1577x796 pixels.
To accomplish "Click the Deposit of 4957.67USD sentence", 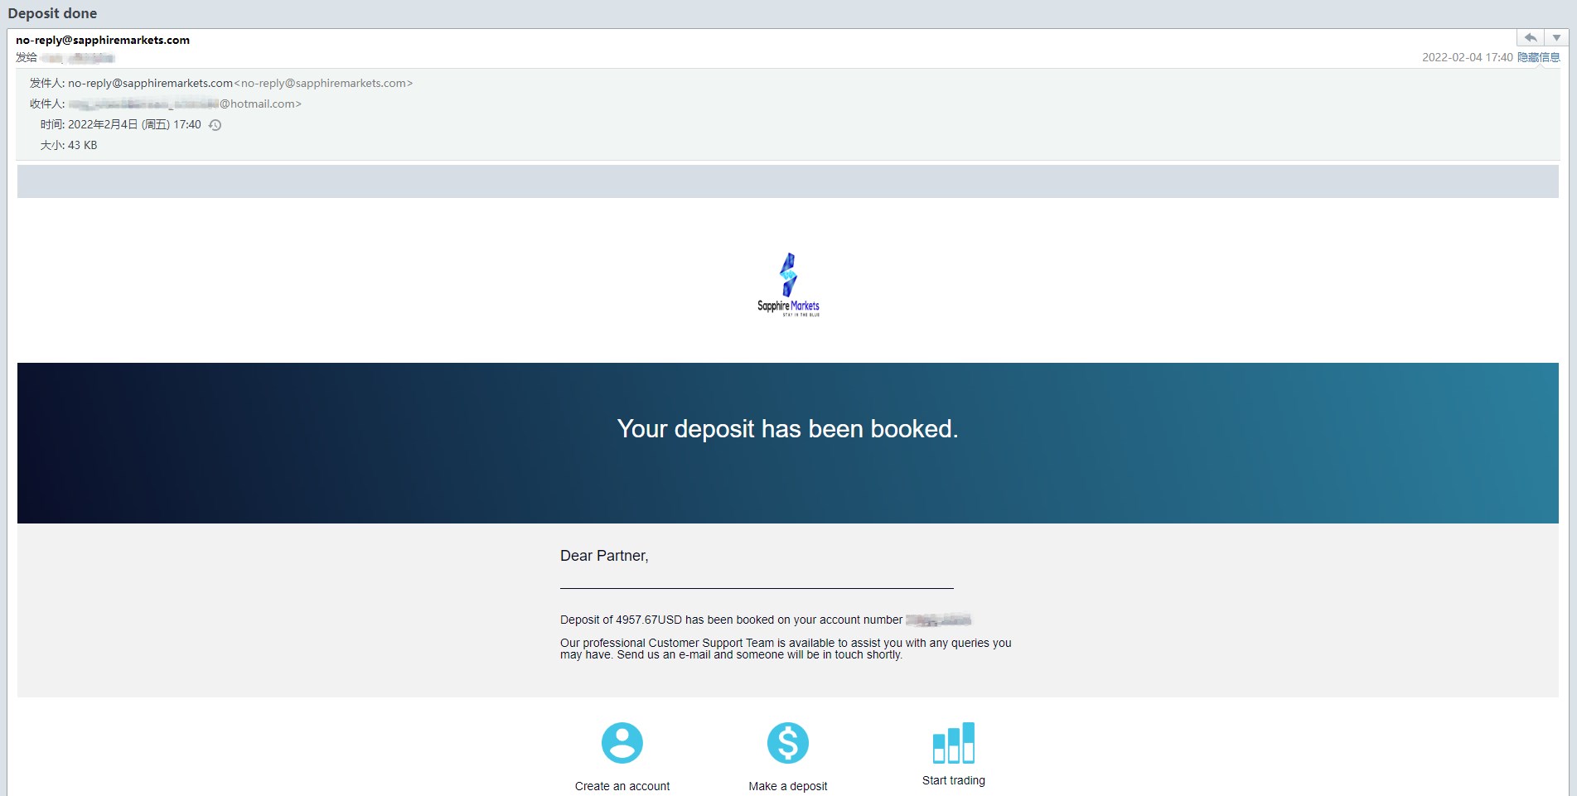I will point(766,620).
